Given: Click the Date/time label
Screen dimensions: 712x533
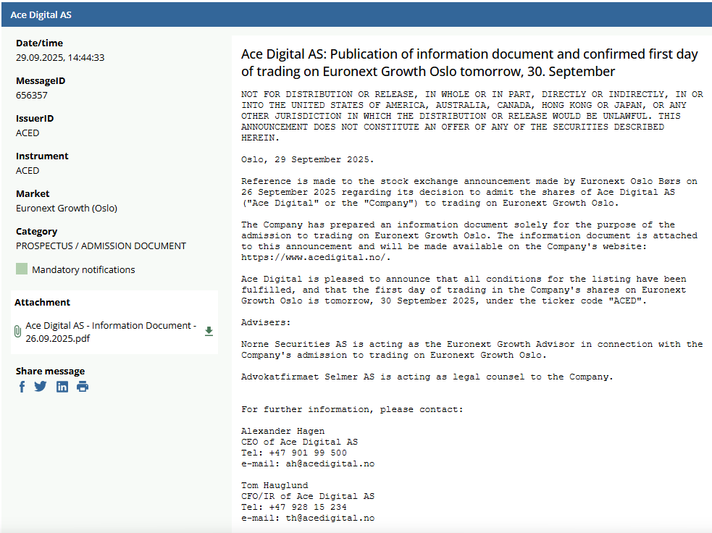Looking at the screenshot, I should (40, 43).
